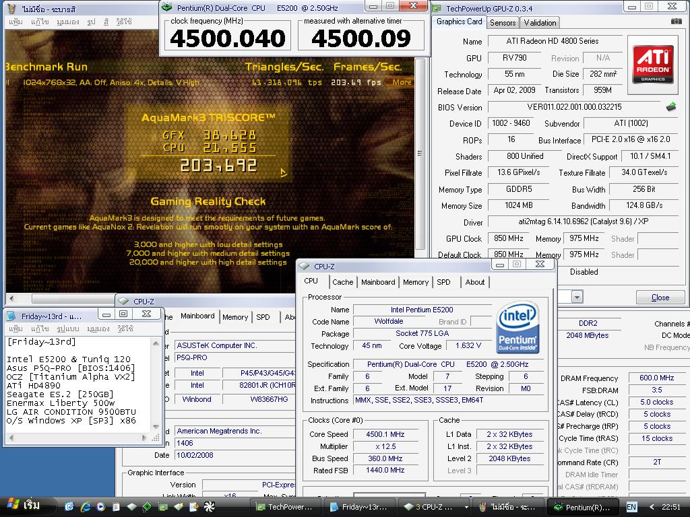Open Memory tab in rear CPU-Z window
This screenshot has width=690, height=517.
tap(235, 317)
